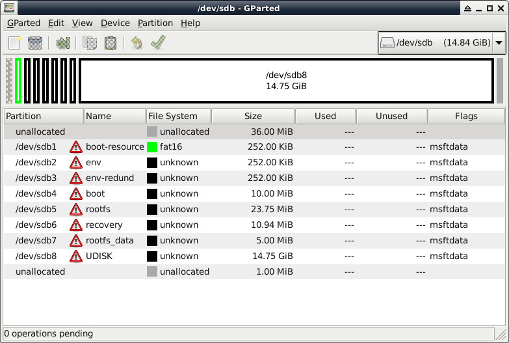Click the Paste partition toolbar icon
509x343 pixels.
pos(111,43)
